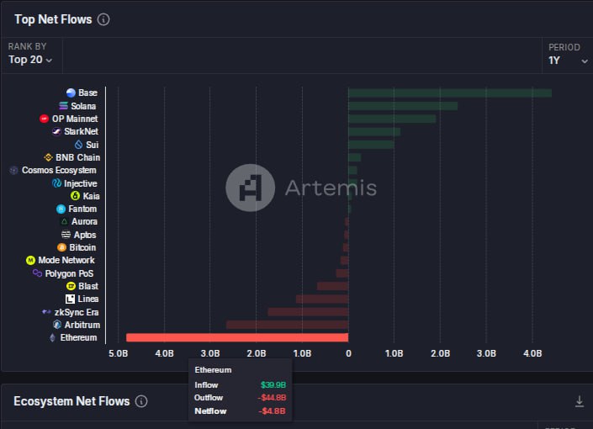Click the Sui droplet logo icon
Viewport: 593px width, 429px height.
(78, 144)
